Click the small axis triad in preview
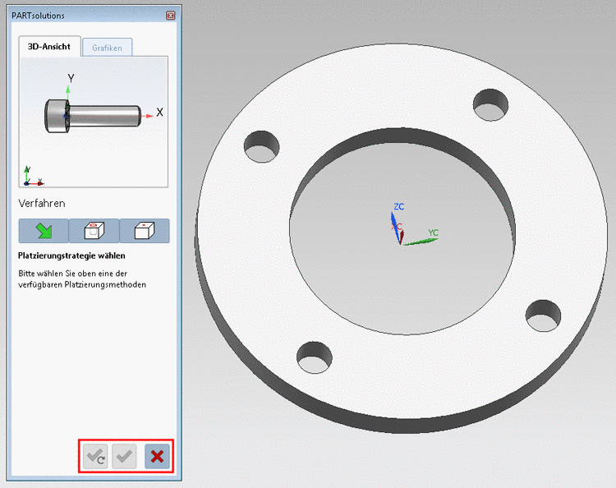This screenshot has width=616, height=488. click(34, 176)
